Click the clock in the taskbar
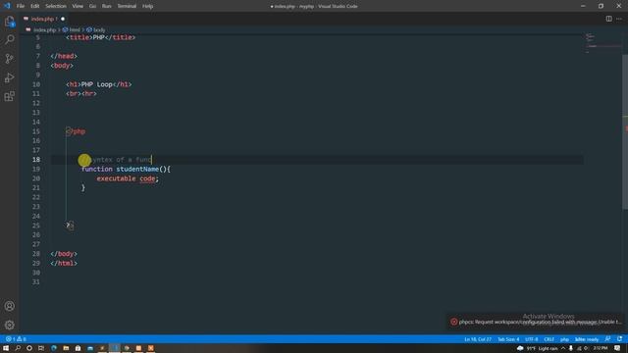This screenshot has width=628, height=353. (600, 348)
